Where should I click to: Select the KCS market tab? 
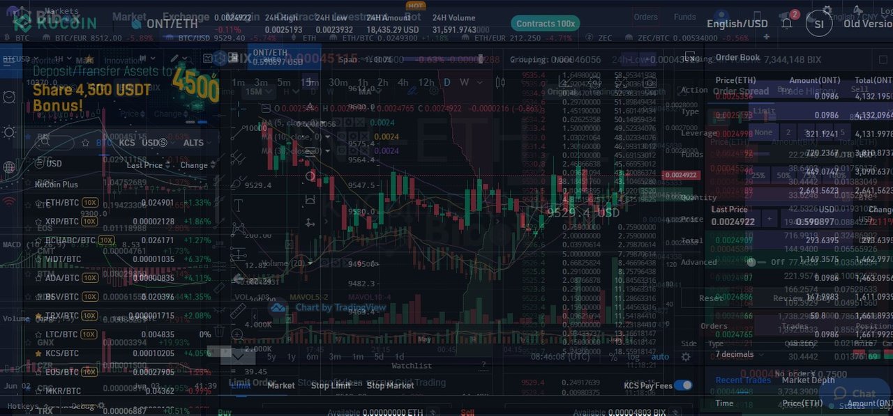tap(127, 143)
